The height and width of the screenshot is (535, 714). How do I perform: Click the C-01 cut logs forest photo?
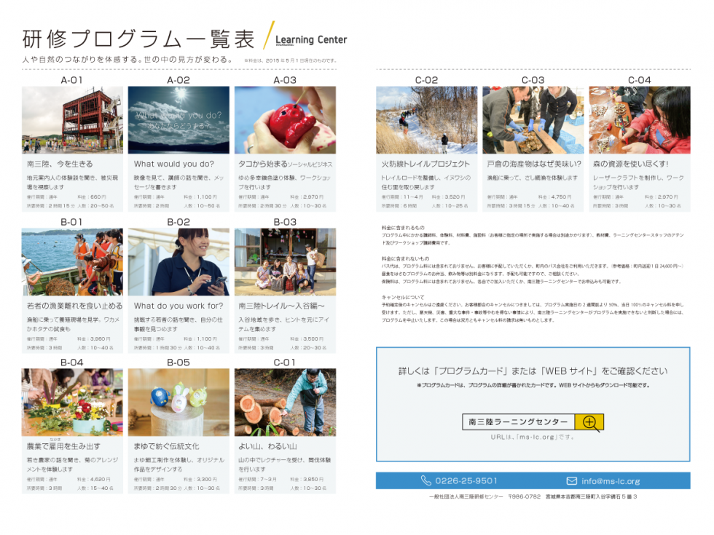click(285, 402)
